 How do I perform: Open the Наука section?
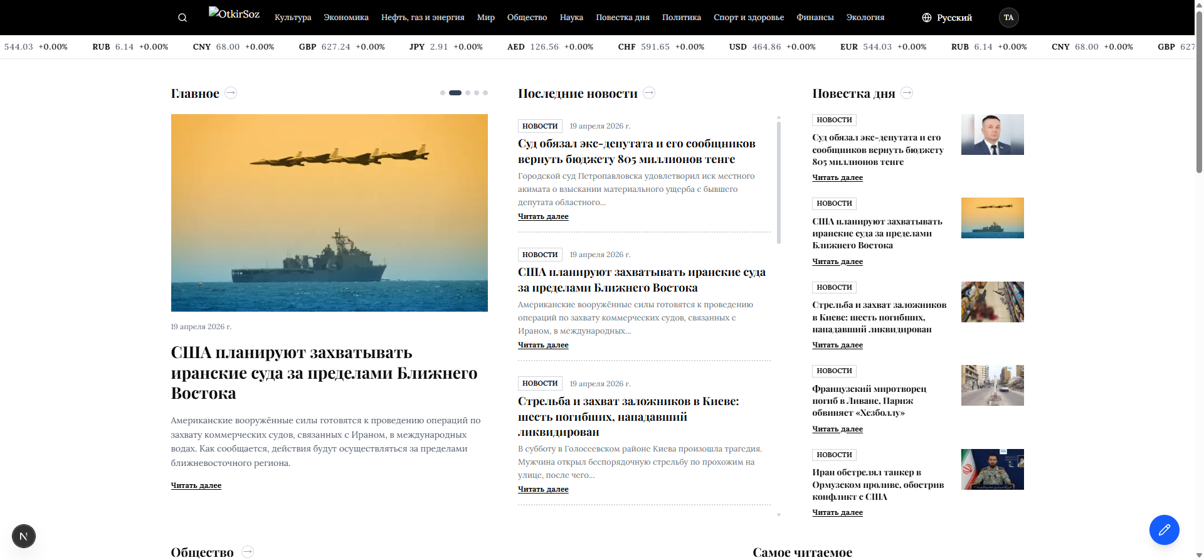[571, 18]
